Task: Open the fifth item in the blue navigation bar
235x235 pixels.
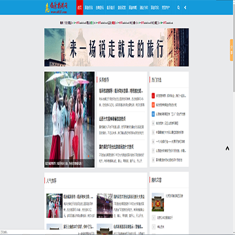Action: (x=122, y=8)
